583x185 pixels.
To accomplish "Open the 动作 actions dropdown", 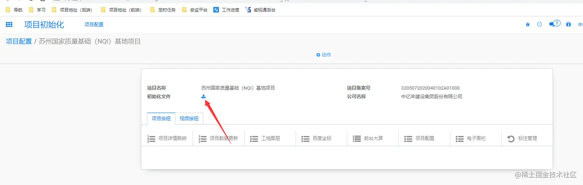I will [x=324, y=55].
